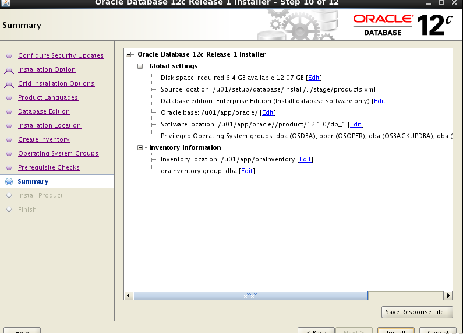Return to the Database Edition step
The width and height of the screenshot is (463, 334).
[44, 111]
